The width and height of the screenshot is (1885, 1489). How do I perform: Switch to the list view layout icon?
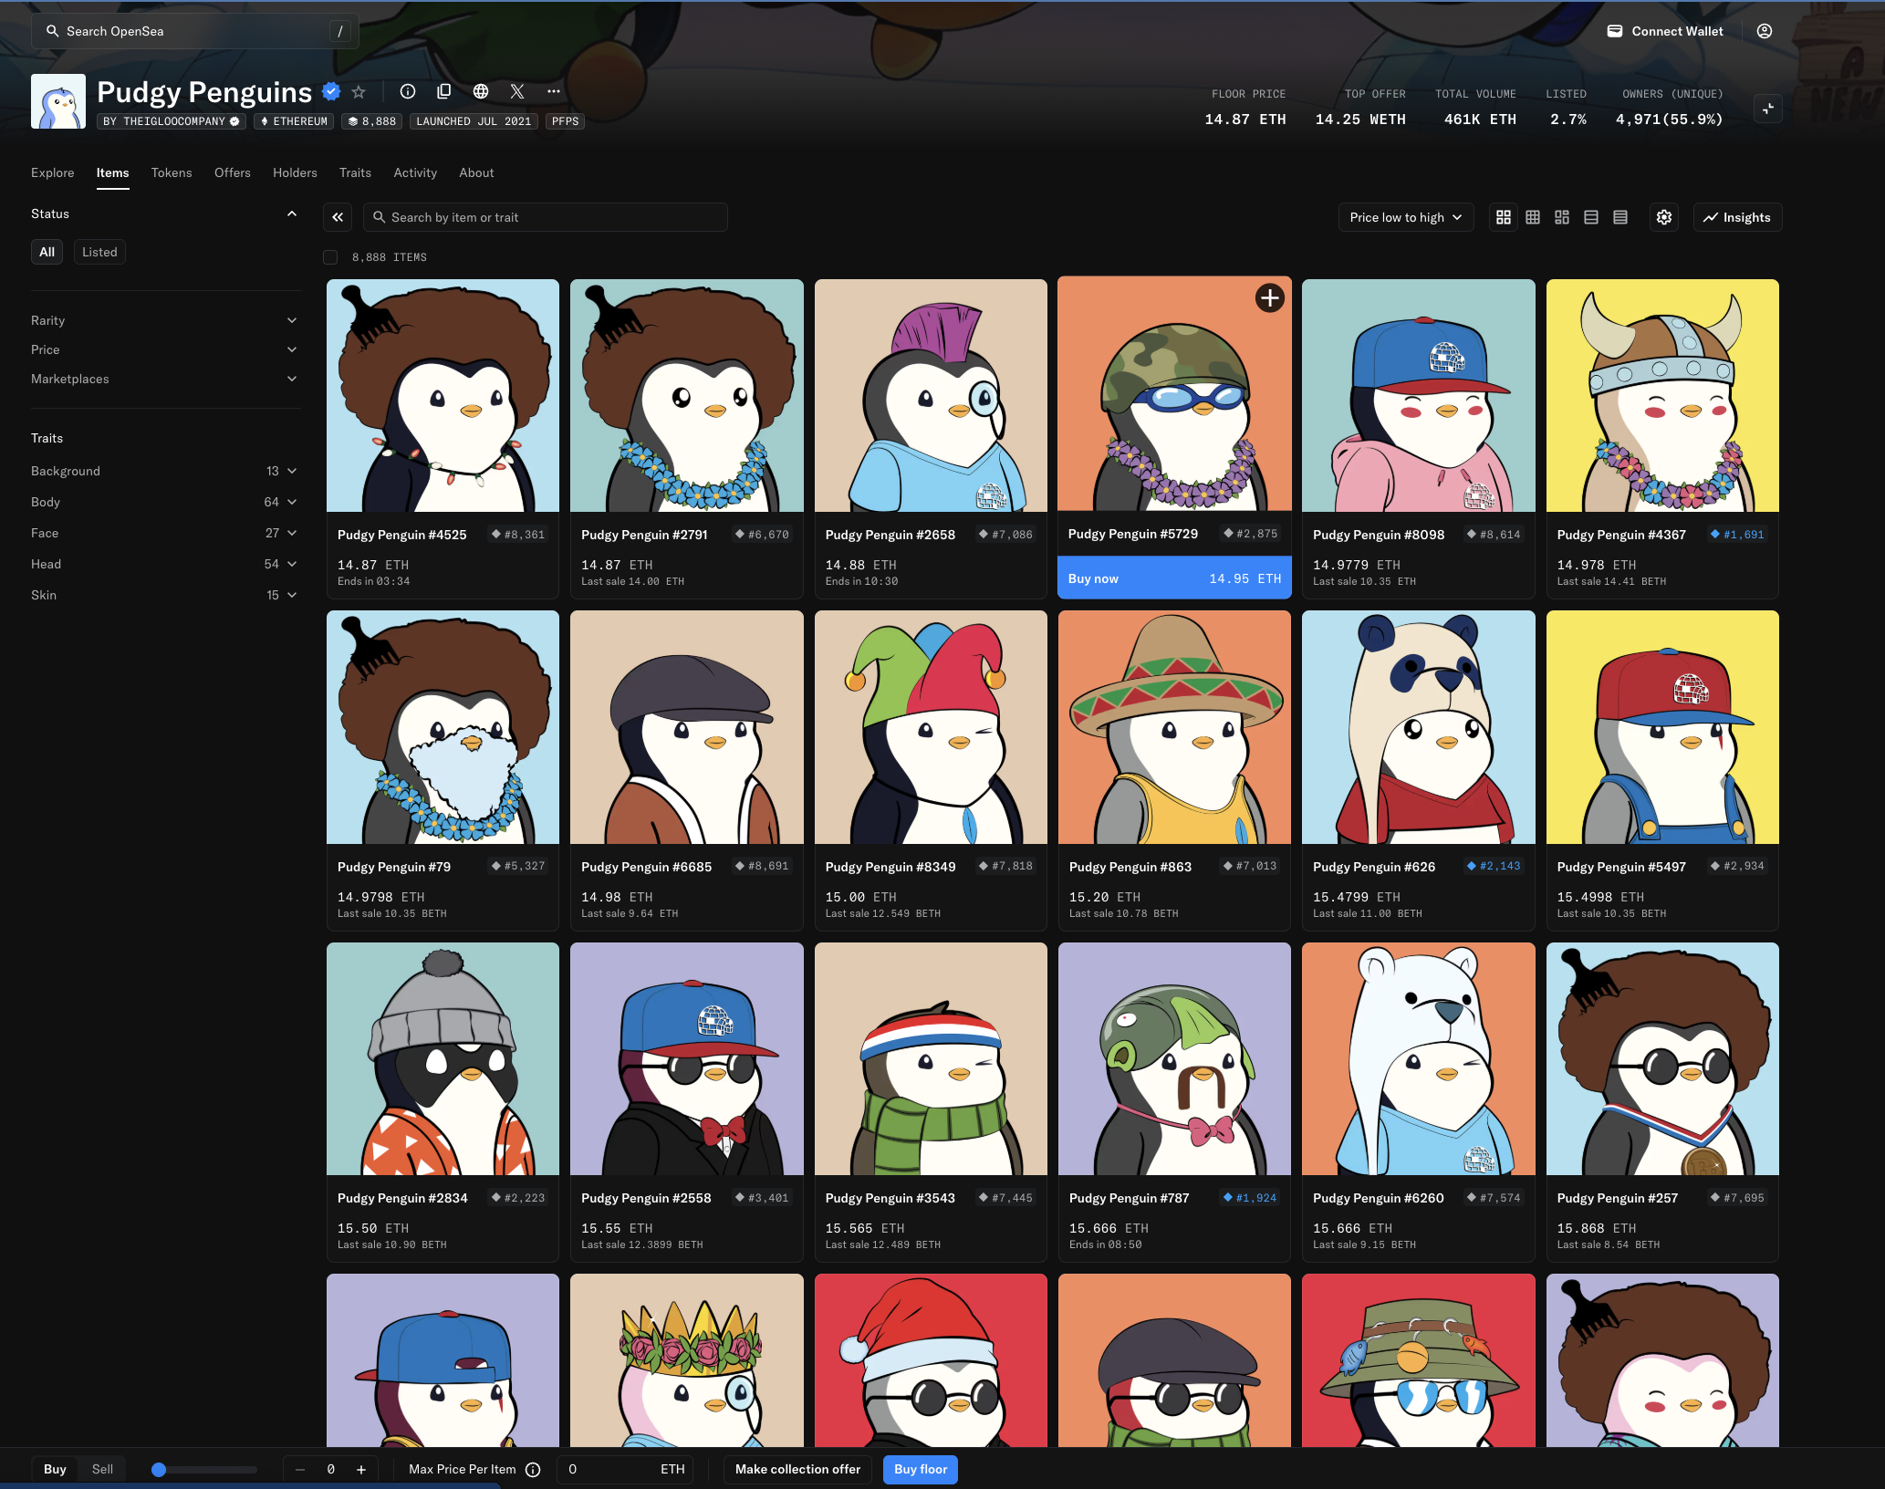click(1591, 217)
